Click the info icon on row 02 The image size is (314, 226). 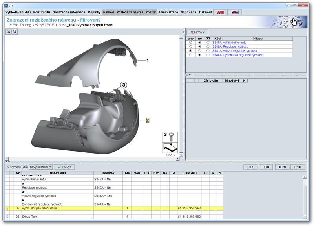pyautogui.click(x=7, y=208)
